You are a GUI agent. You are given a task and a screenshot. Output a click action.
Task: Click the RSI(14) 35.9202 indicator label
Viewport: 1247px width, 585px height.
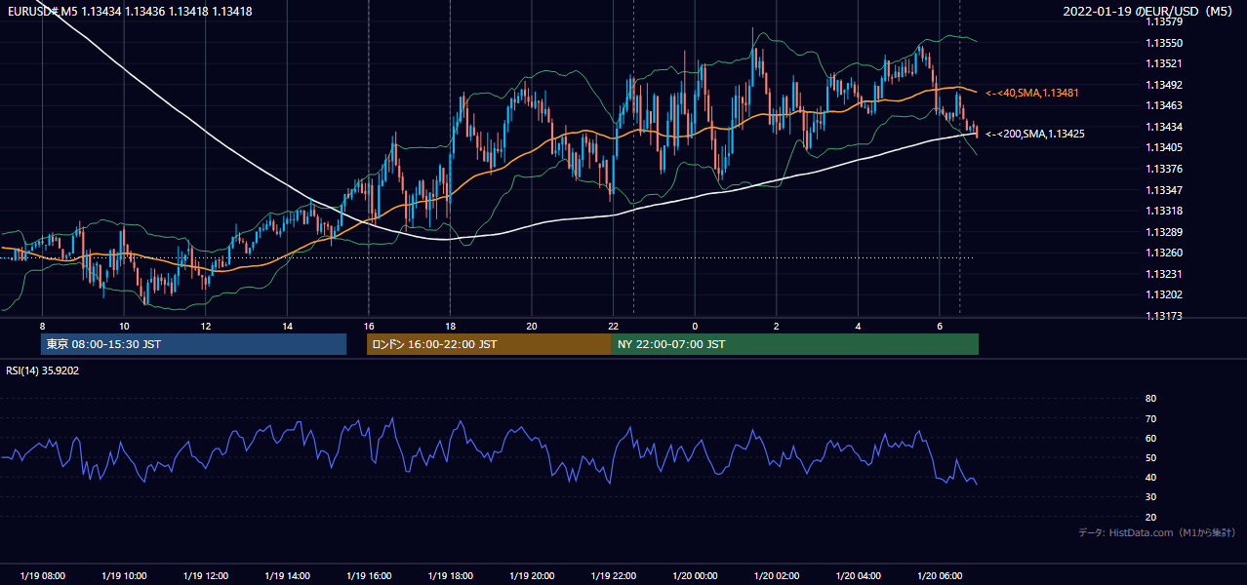(43, 370)
